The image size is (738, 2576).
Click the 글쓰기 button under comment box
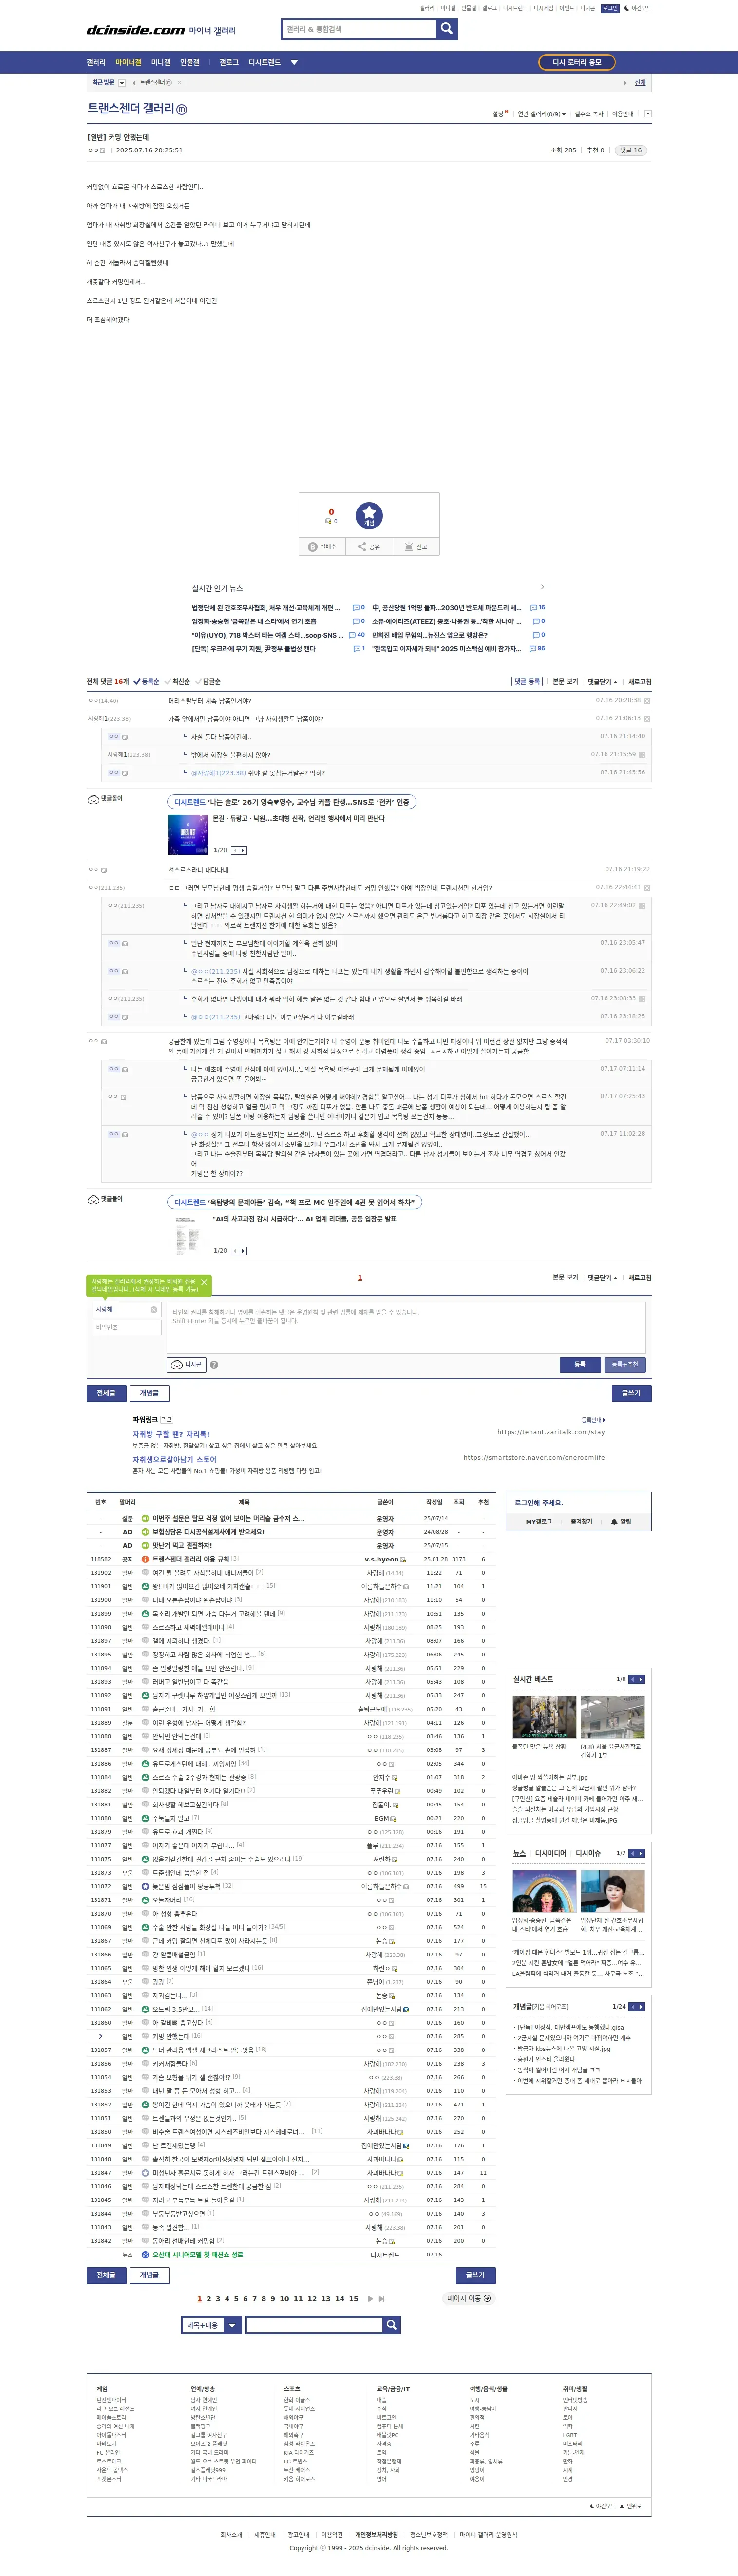pyautogui.click(x=631, y=1393)
